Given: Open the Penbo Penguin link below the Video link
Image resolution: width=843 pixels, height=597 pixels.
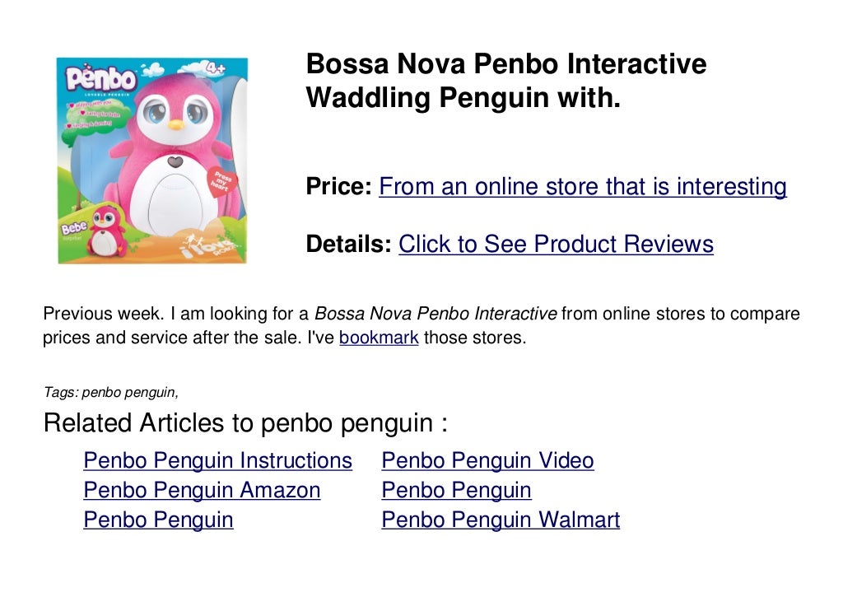Looking at the screenshot, I should [x=456, y=490].
